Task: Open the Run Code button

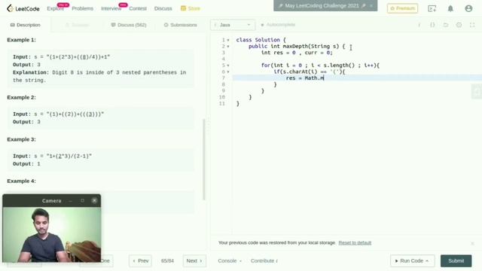Action: pyautogui.click(x=412, y=261)
